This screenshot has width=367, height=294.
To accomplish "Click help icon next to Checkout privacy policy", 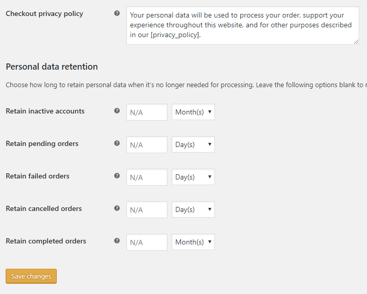I will [x=117, y=13].
